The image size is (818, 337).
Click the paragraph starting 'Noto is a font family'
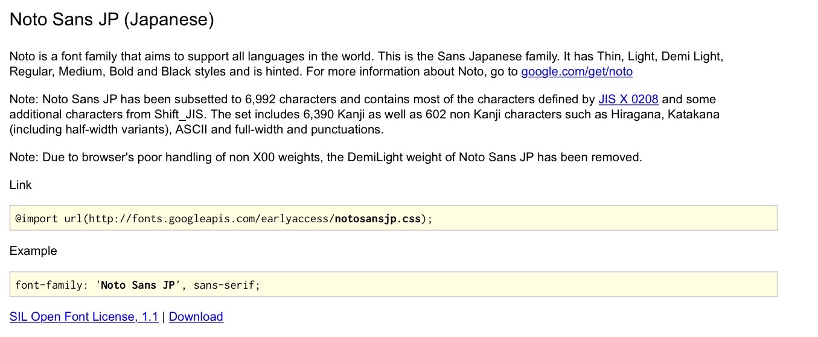tap(366, 64)
